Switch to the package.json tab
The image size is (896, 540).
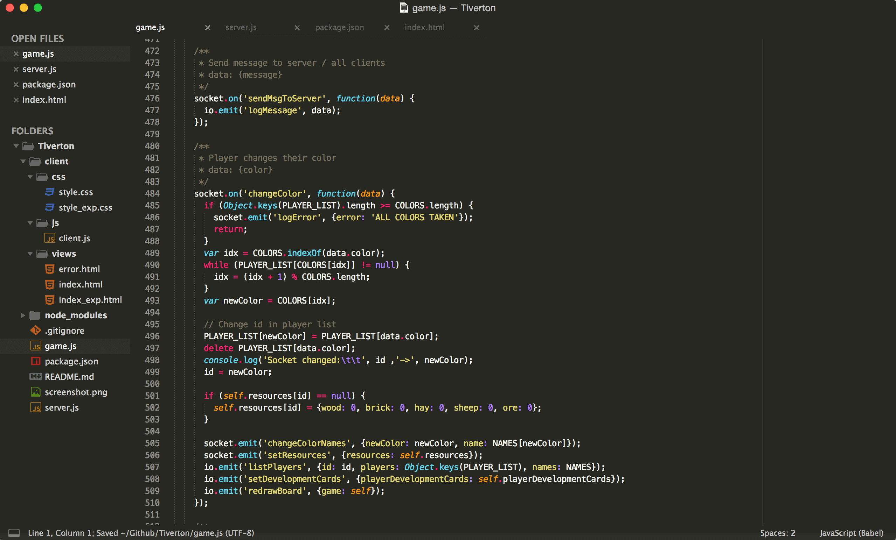pyautogui.click(x=339, y=27)
